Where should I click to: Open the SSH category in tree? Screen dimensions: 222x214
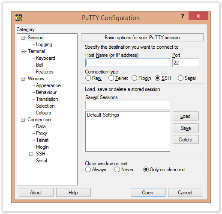(x=41, y=154)
